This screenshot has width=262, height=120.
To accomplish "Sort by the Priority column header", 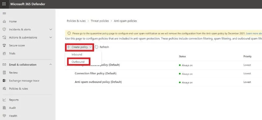I will (x=247, y=56).
